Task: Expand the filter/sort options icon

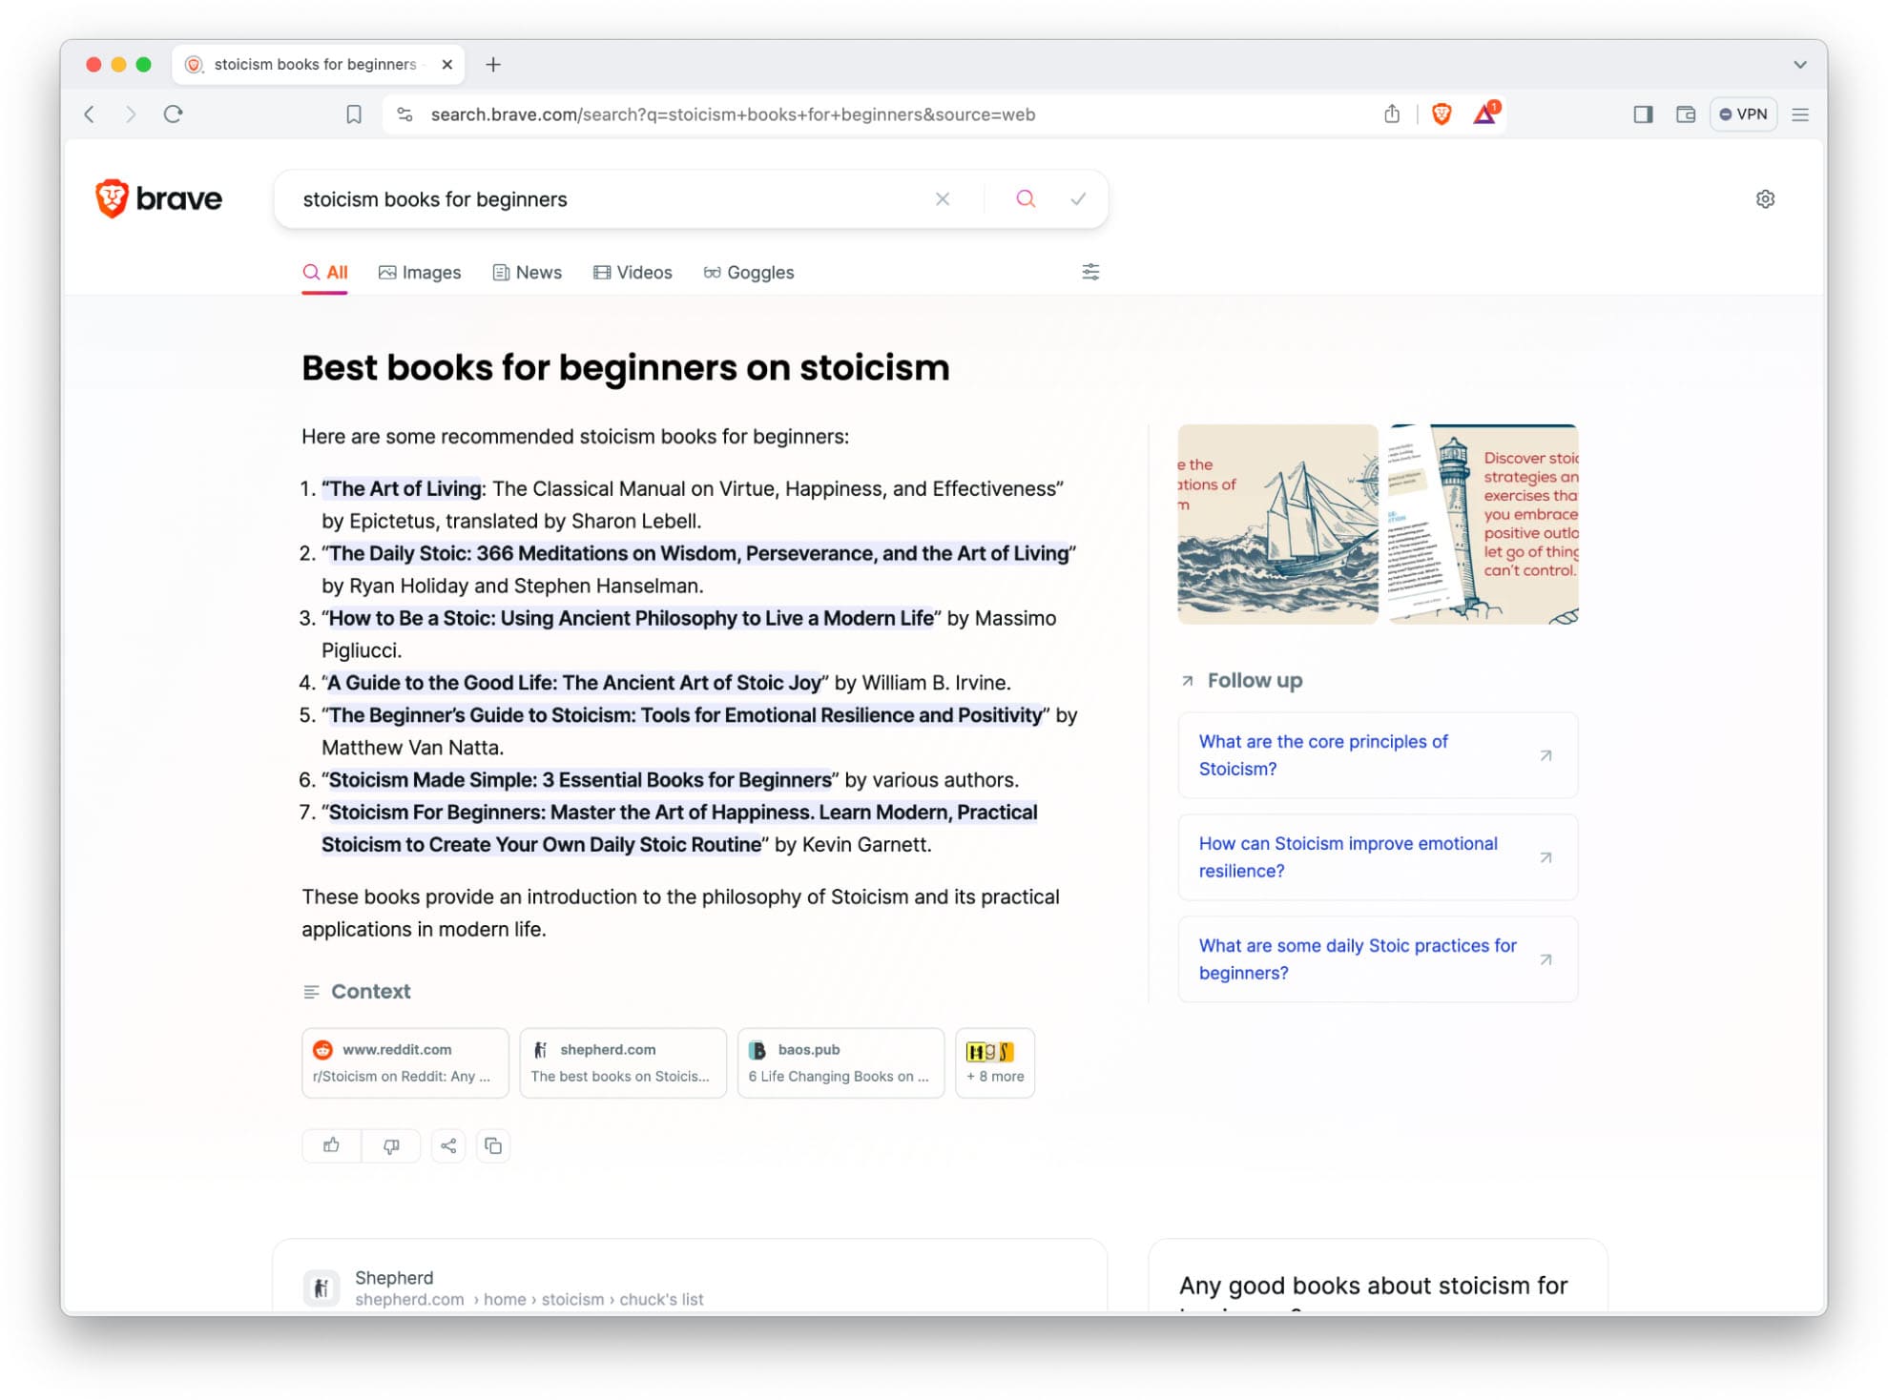Action: coord(1091,272)
